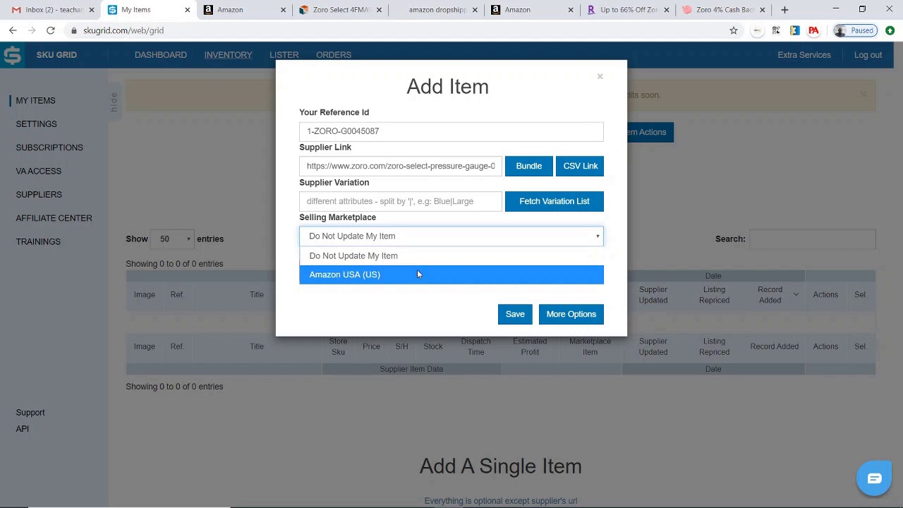The height and width of the screenshot is (508, 903).
Task: Click the browser back arrow
Action: tap(12, 30)
